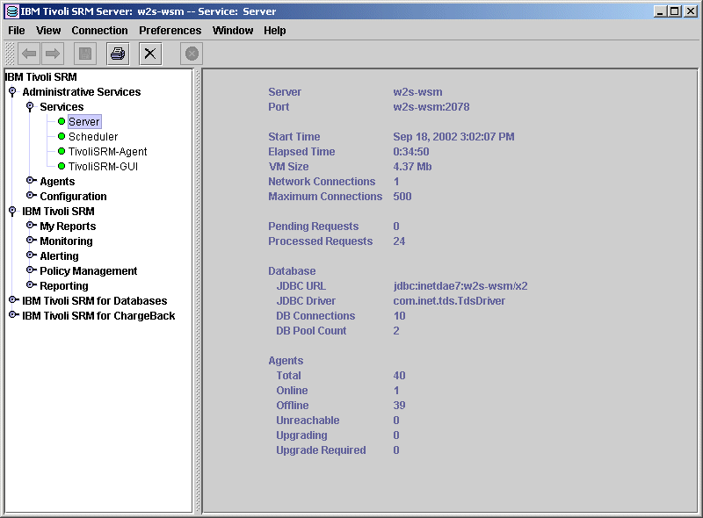
Task: Select the Configuration tree label
Action: tap(73, 197)
